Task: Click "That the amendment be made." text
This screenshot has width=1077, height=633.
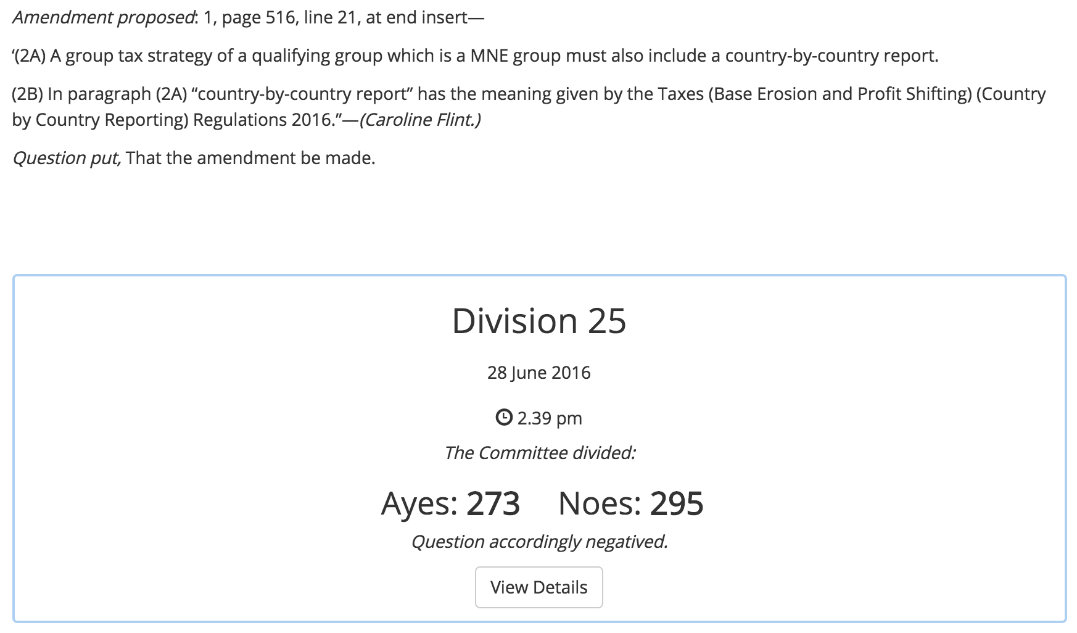Action: (x=250, y=159)
